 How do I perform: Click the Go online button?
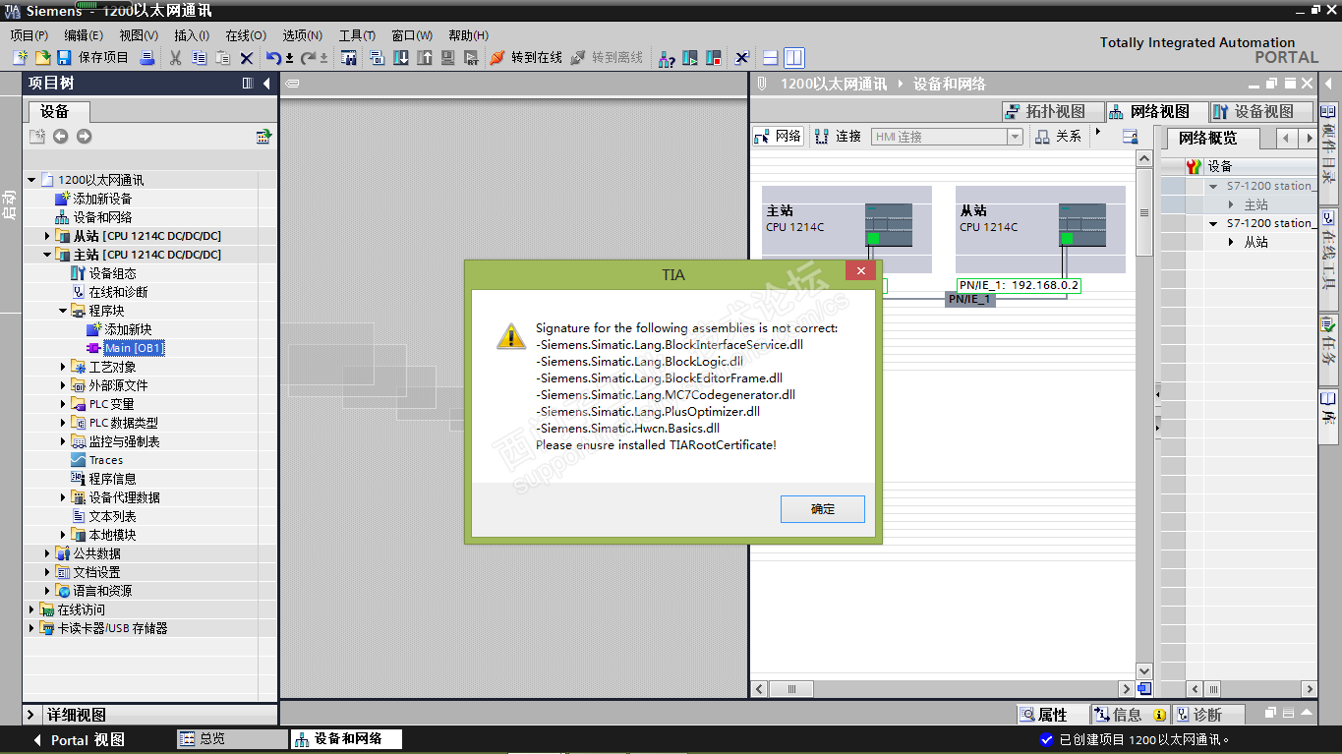click(x=527, y=58)
